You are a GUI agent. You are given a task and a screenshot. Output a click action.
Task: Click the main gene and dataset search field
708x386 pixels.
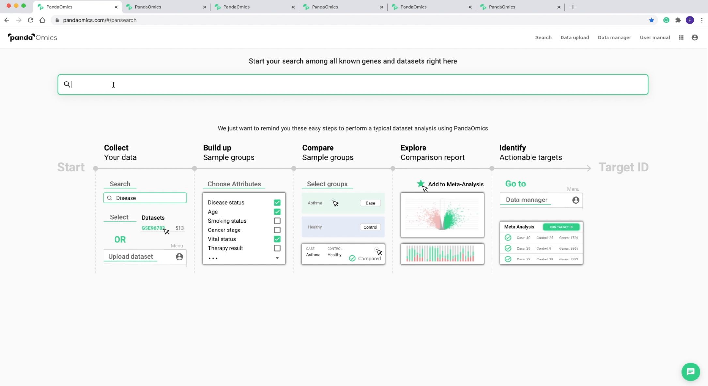click(x=352, y=84)
